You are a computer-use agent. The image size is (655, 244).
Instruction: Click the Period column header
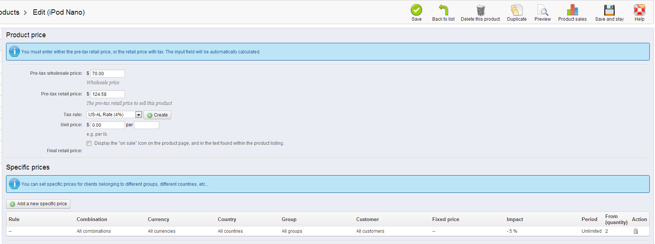click(589, 219)
